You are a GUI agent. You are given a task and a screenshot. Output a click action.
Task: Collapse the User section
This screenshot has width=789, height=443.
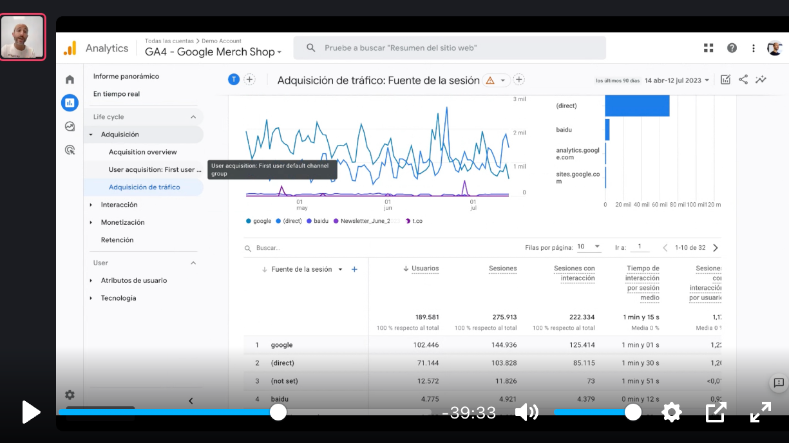pos(193,263)
